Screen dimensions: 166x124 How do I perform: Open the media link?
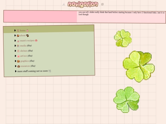23,46
